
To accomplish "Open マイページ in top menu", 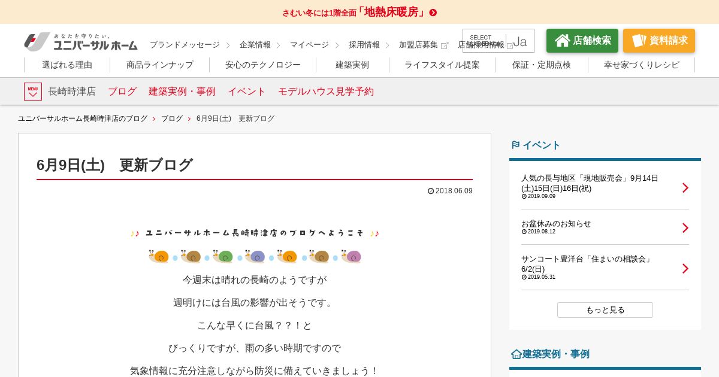I will coord(309,45).
